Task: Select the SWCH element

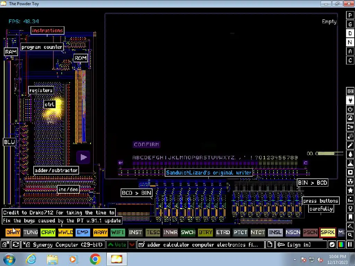Action: tap(188, 232)
